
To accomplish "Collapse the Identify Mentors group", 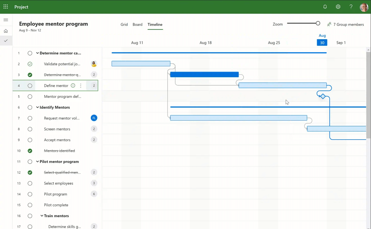I will 38,107.
